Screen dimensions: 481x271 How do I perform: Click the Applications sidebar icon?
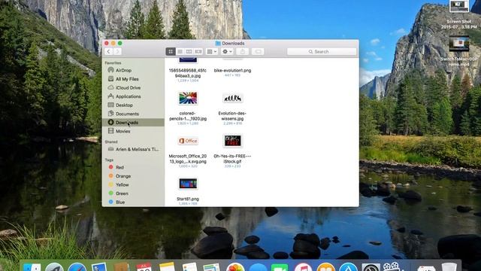point(110,96)
